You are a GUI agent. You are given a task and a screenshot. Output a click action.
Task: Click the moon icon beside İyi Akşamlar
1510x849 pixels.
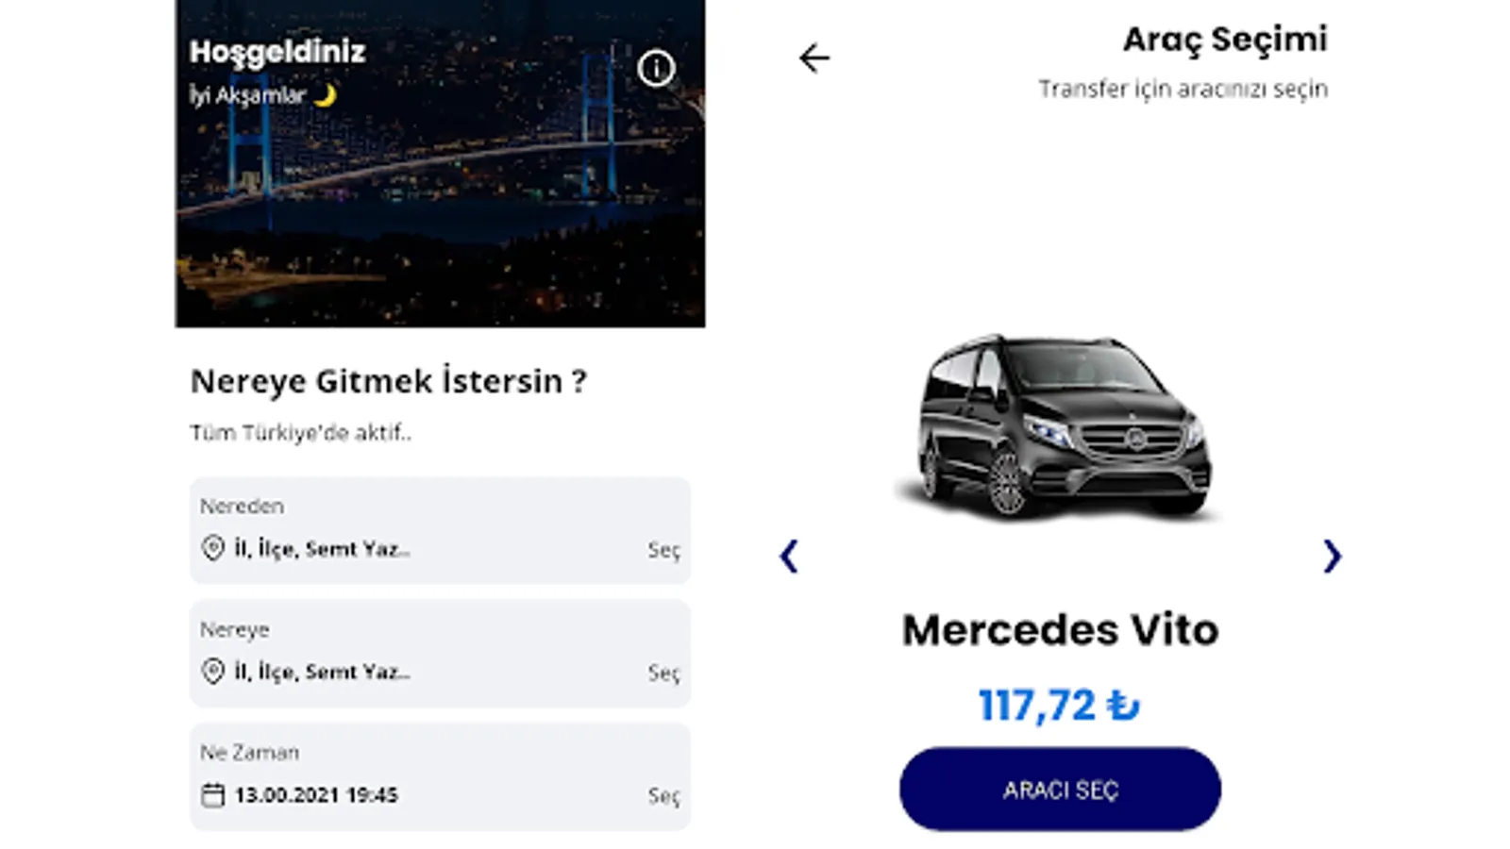click(x=325, y=95)
